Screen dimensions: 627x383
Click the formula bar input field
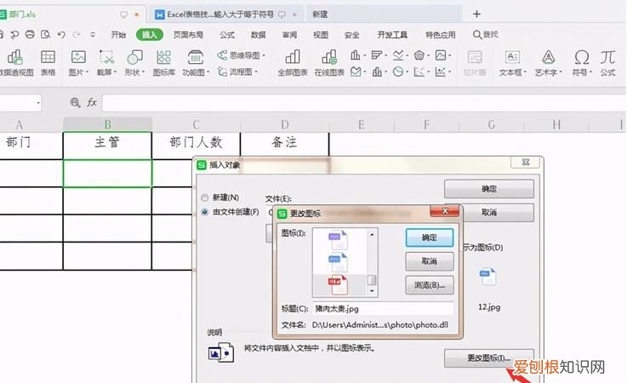click(x=364, y=103)
